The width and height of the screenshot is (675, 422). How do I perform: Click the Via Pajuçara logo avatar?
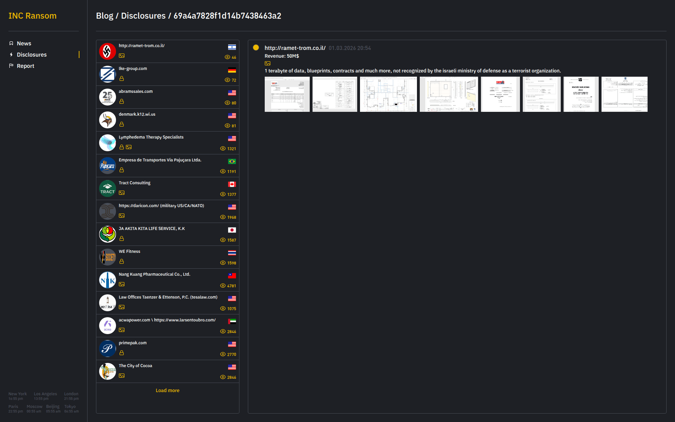(108, 166)
